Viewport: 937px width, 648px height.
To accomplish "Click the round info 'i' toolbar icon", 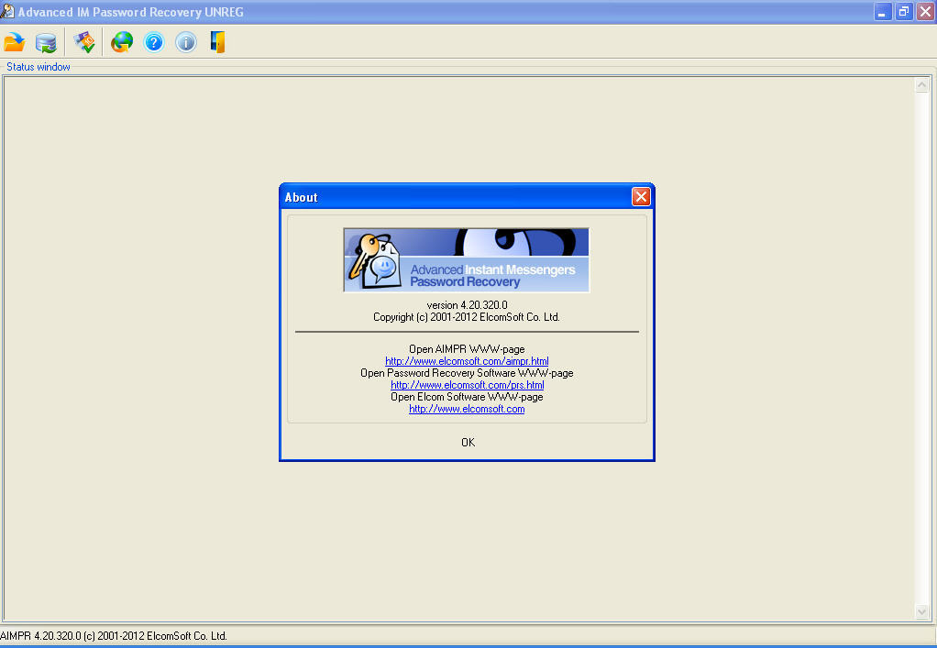I will [186, 42].
